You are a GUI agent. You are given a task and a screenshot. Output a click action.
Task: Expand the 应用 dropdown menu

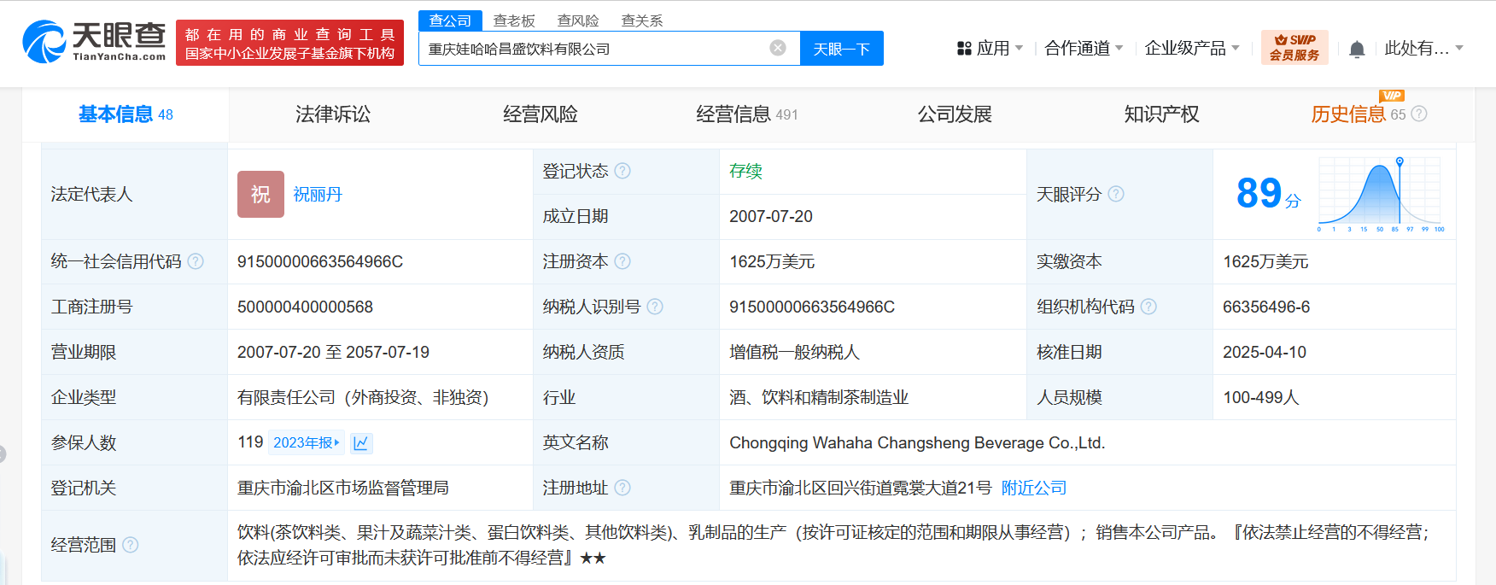(x=991, y=49)
